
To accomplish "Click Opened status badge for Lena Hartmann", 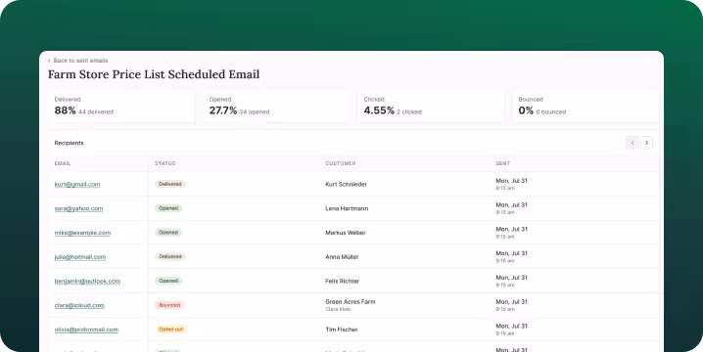I will pos(168,208).
